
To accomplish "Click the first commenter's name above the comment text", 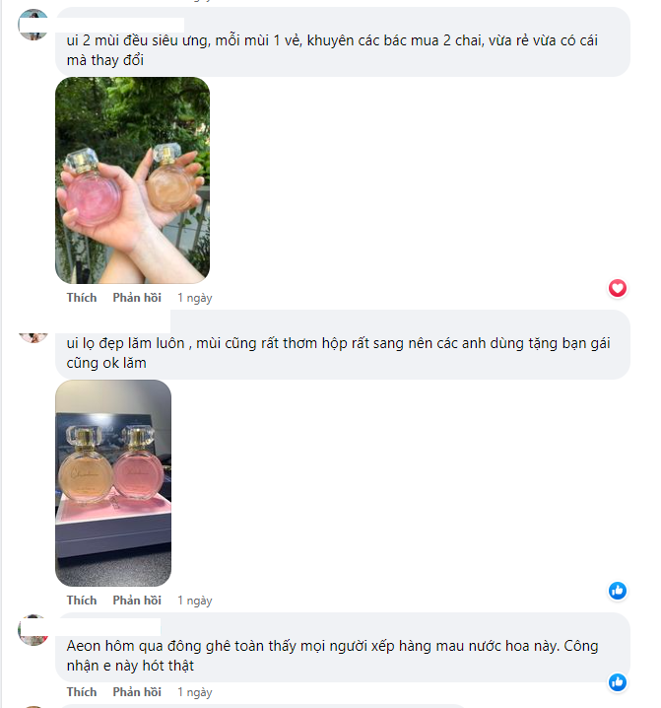I will point(120,25).
